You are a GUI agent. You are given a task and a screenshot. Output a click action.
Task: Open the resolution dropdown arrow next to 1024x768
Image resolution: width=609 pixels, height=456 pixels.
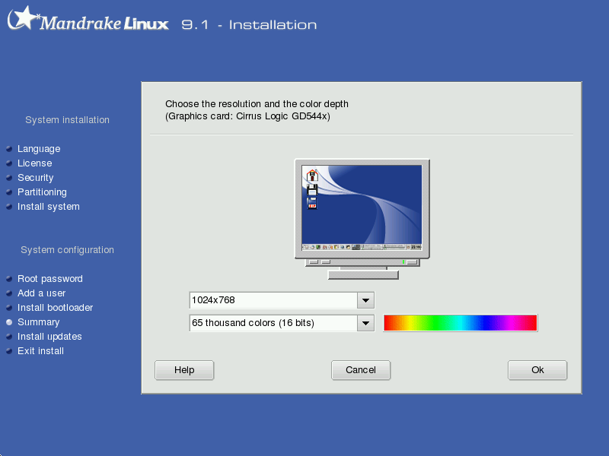[x=365, y=300]
